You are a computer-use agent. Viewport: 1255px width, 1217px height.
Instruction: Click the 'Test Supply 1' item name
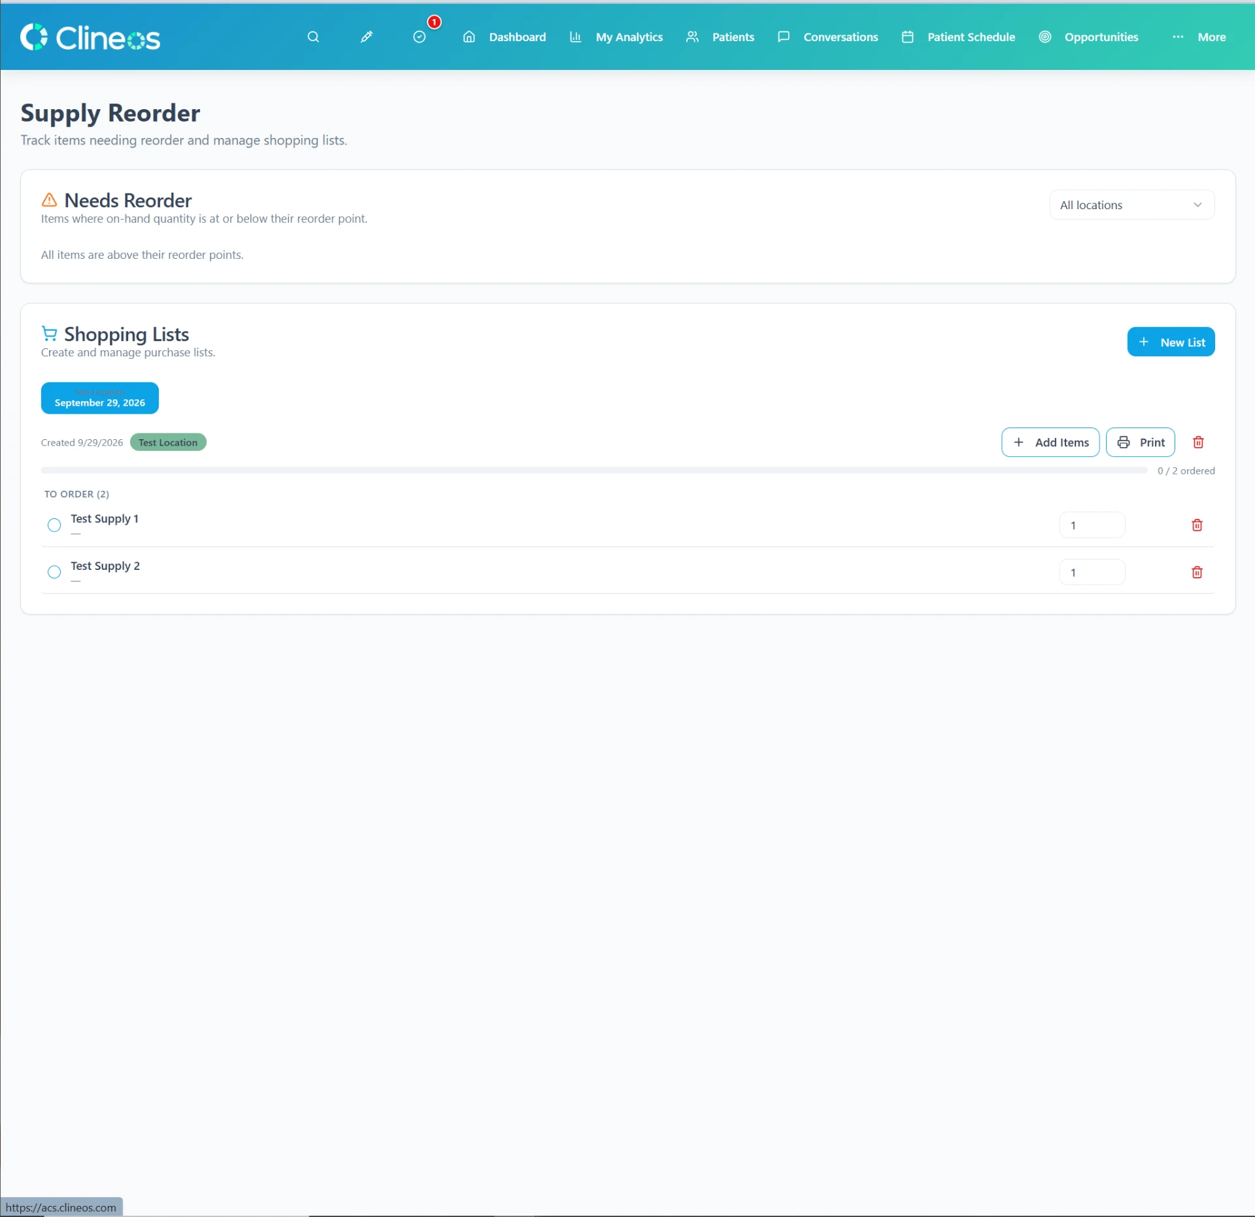coord(105,518)
